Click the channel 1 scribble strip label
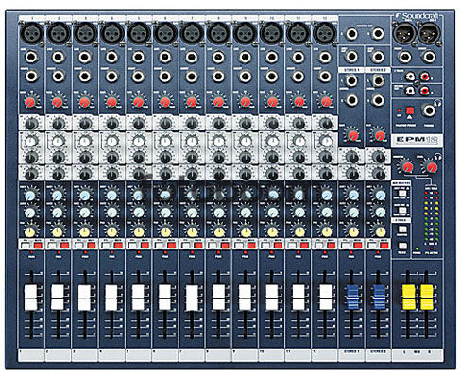This screenshot has width=461, height=376. click(31, 354)
